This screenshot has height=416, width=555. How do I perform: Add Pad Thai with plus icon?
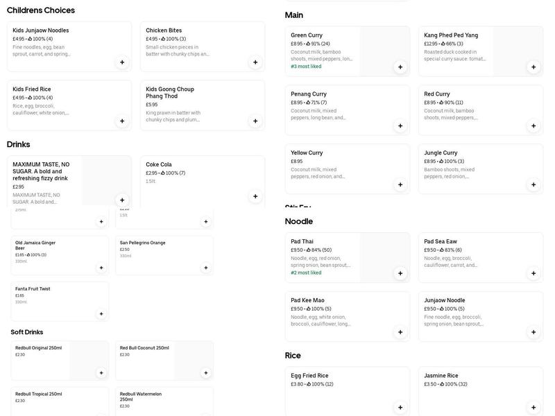pos(400,273)
